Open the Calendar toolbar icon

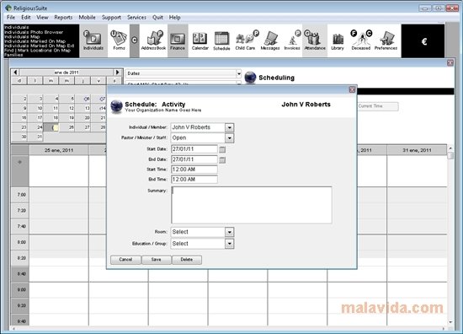coord(200,40)
